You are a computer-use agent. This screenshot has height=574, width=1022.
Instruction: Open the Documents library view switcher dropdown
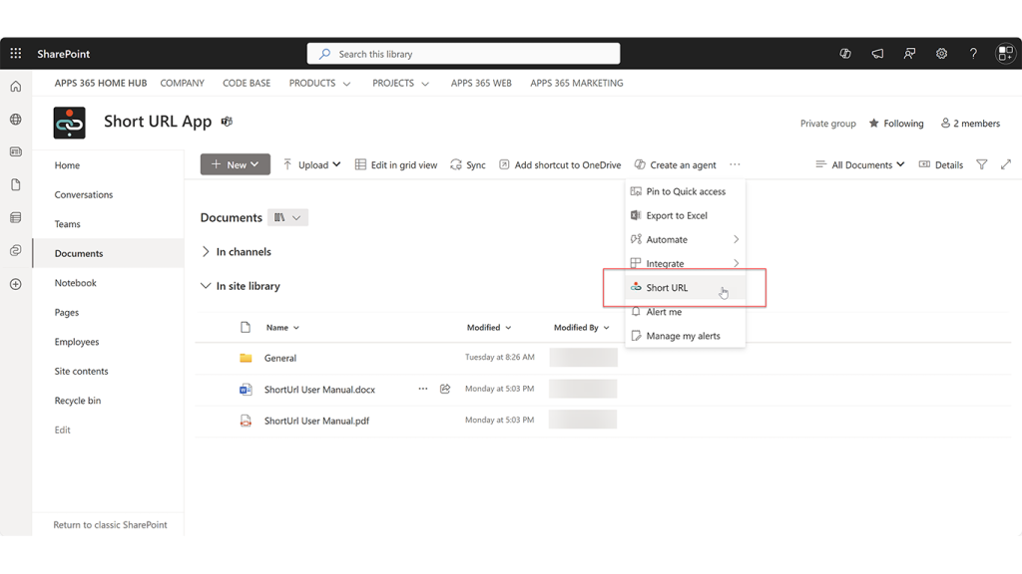[x=287, y=217]
